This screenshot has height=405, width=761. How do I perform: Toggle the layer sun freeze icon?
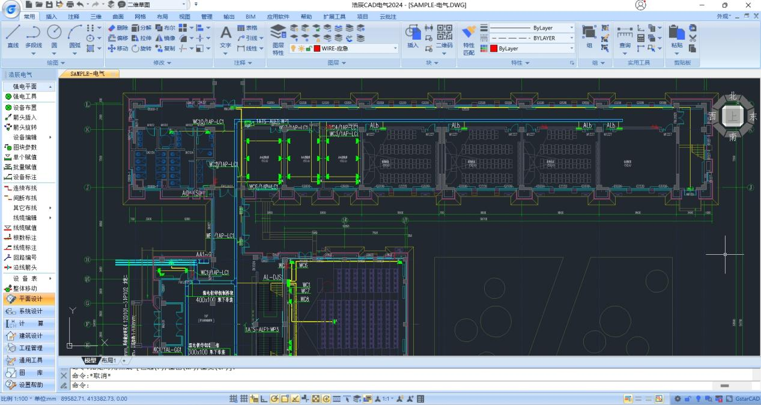301,49
